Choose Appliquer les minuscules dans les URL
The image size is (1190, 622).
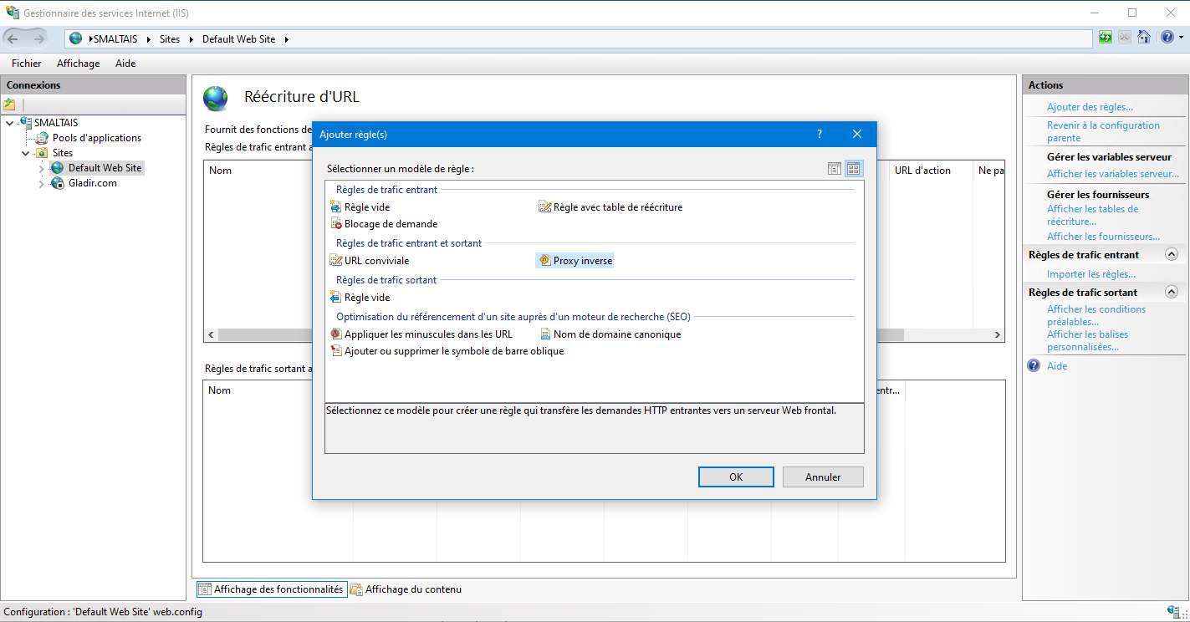(427, 334)
